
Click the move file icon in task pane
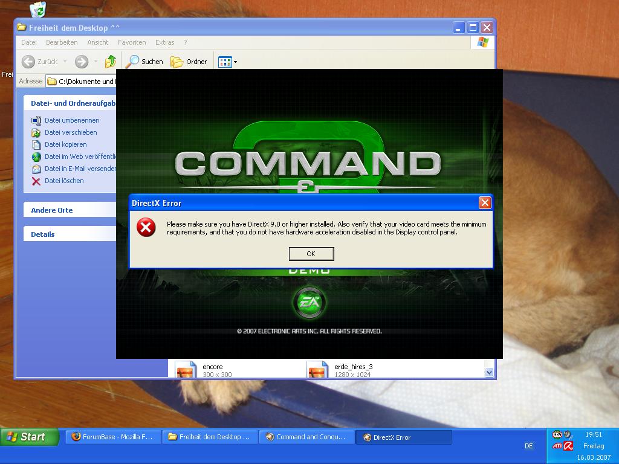coord(36,132)
